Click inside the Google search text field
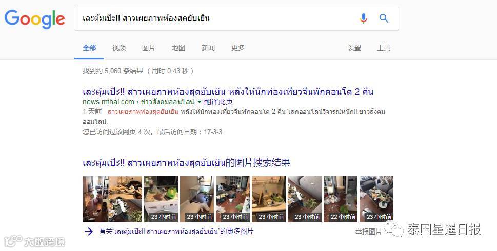 coord(215,18)
